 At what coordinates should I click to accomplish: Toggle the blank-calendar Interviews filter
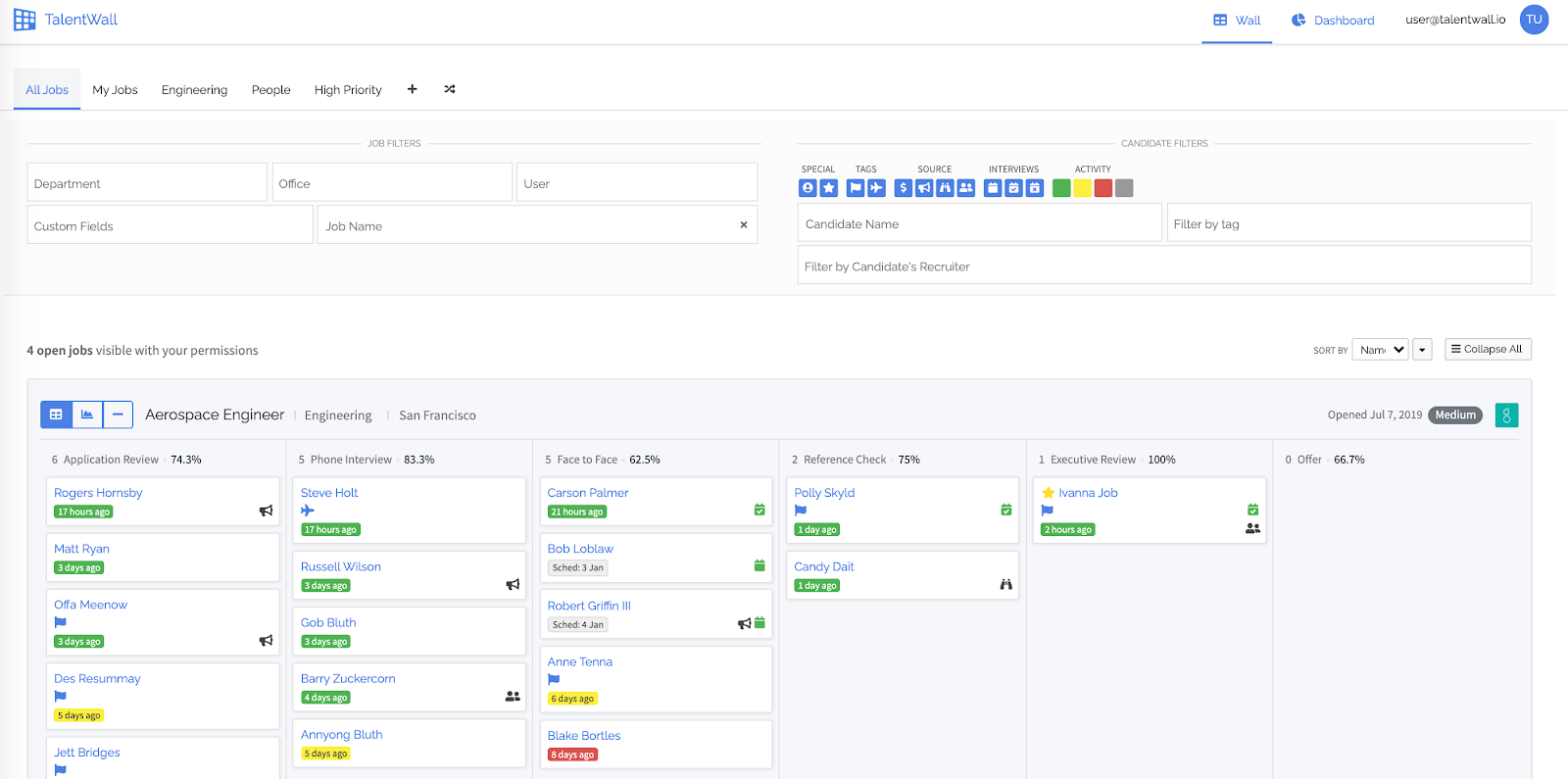993,188
